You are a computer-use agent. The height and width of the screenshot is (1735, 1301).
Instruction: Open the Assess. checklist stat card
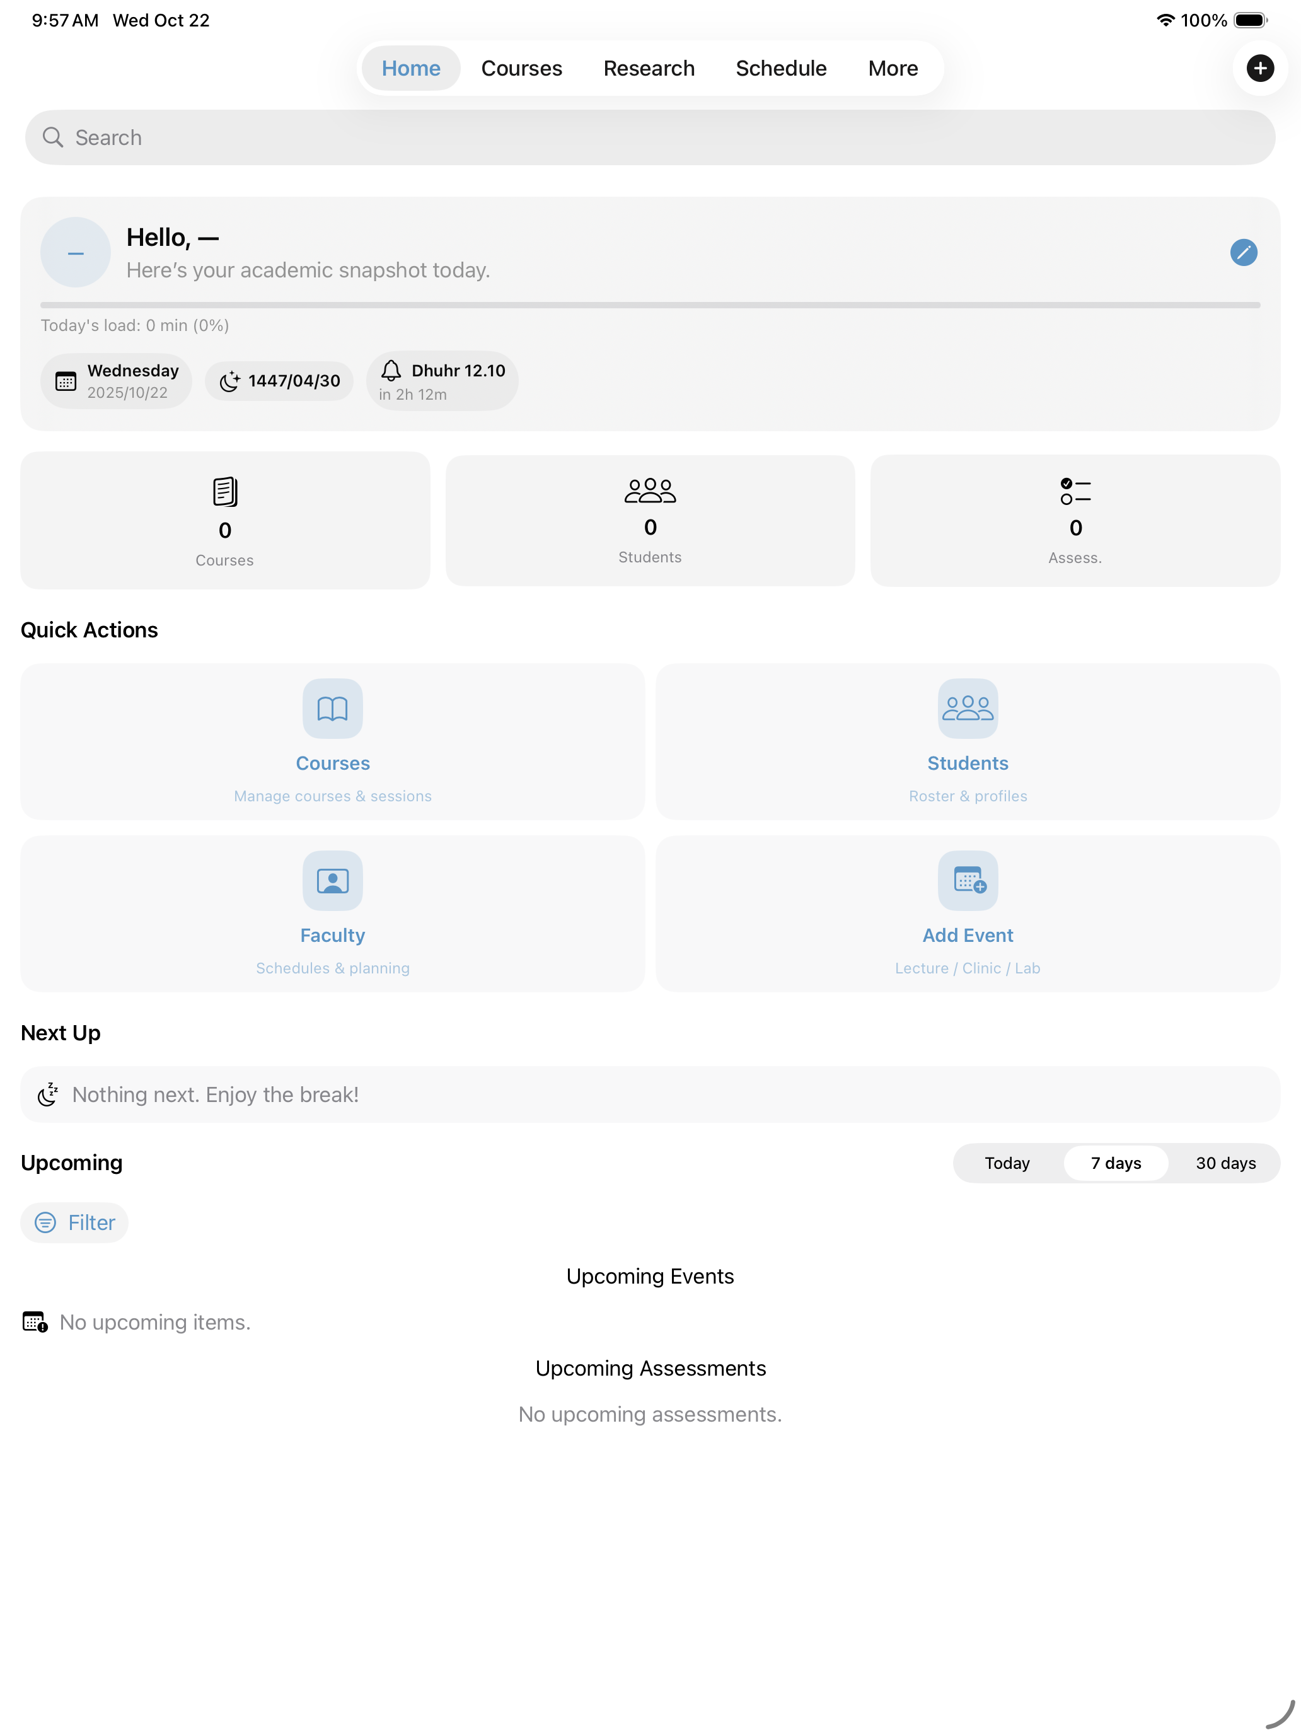1075,520
